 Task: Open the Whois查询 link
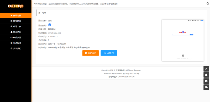[x=52, y=47]
